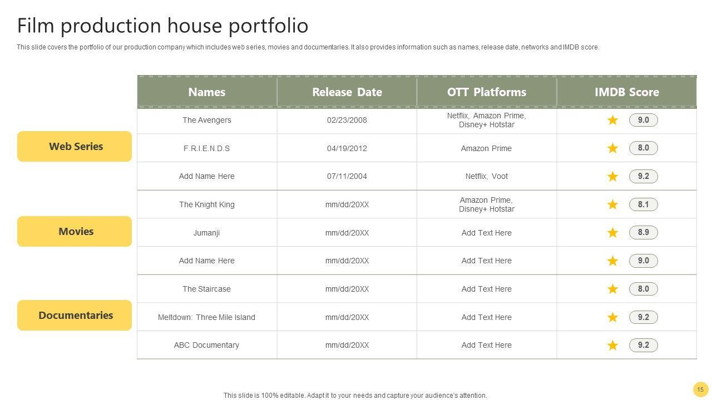This screenshot has width=712, height=400.
Task: Select the 8.9 score badge for Jumanji
Action: point(644,232)
